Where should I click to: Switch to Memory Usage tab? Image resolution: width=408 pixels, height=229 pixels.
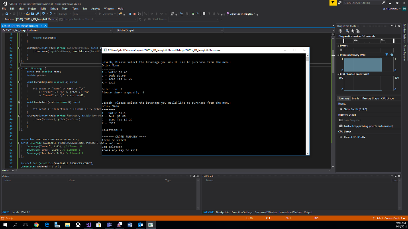(x=370, y=99)
